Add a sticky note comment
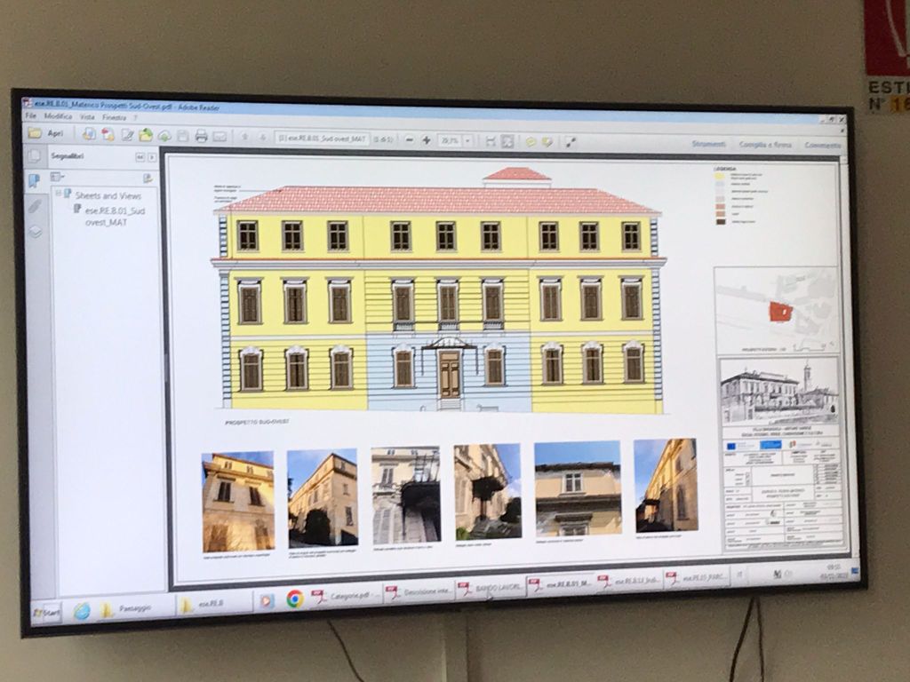This screenshot has width=910, height=682. tap(531, 141)
